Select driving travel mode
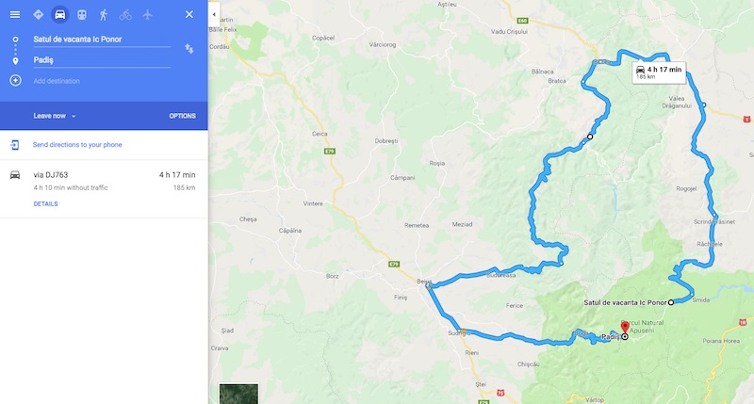 (x=59, y=14)
